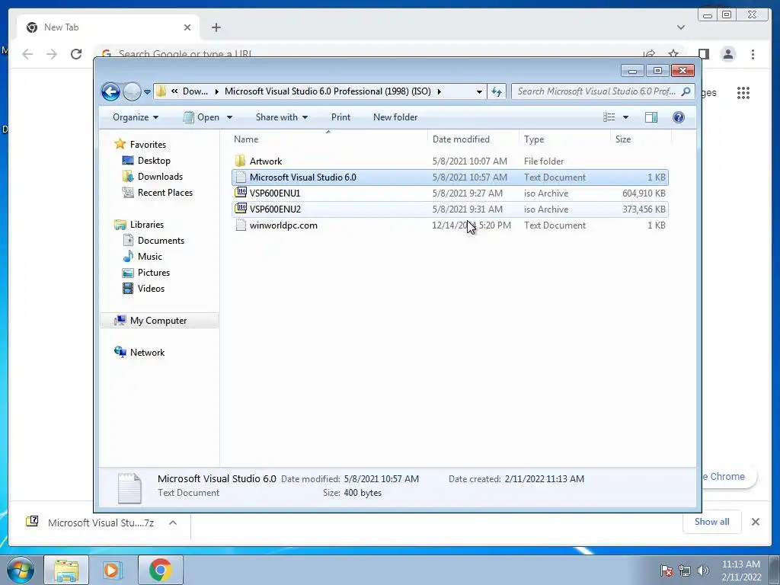Open the Share with menu

[282, 117]
